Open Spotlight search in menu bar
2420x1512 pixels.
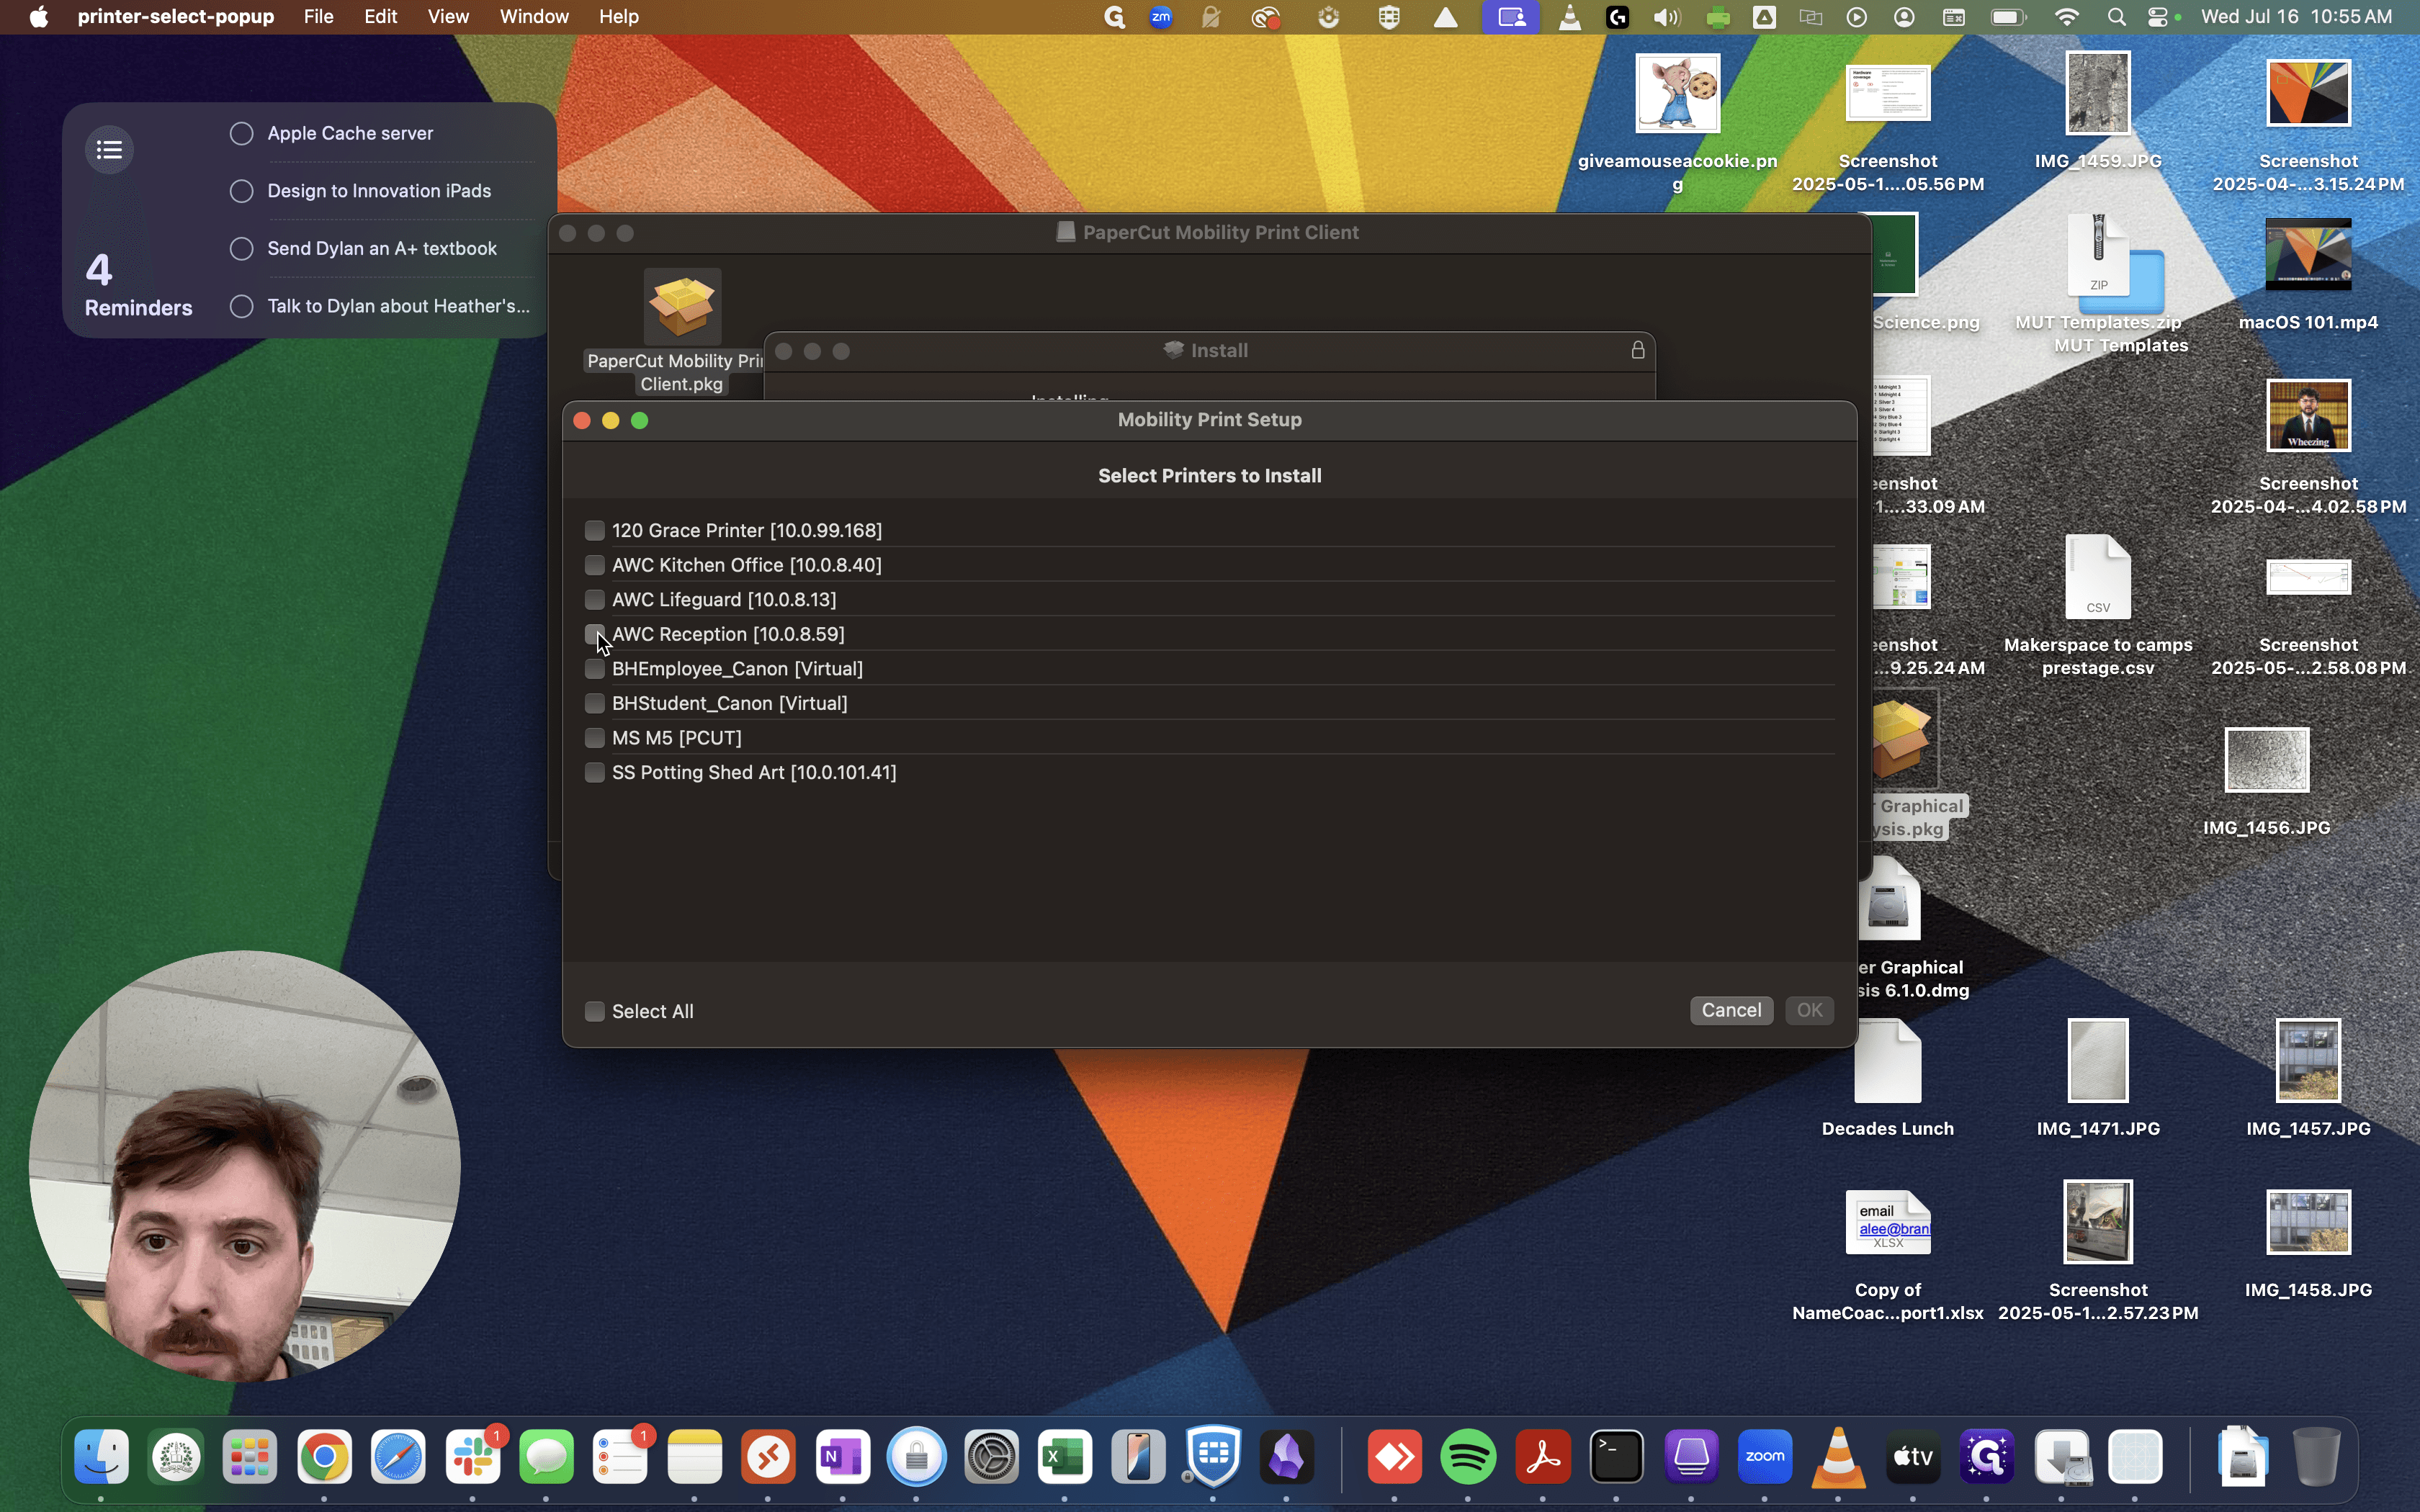coord(2116,17)
